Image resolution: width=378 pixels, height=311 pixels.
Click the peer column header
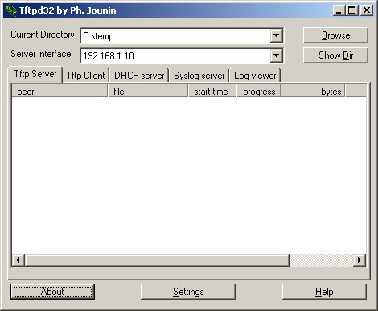tap(60, 91)
